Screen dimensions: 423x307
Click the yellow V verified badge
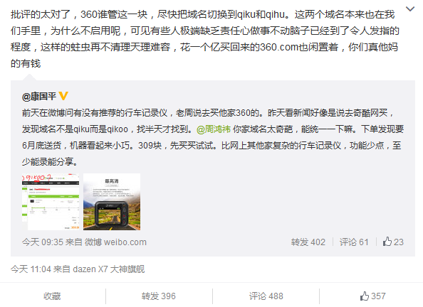tap(63, 96)
